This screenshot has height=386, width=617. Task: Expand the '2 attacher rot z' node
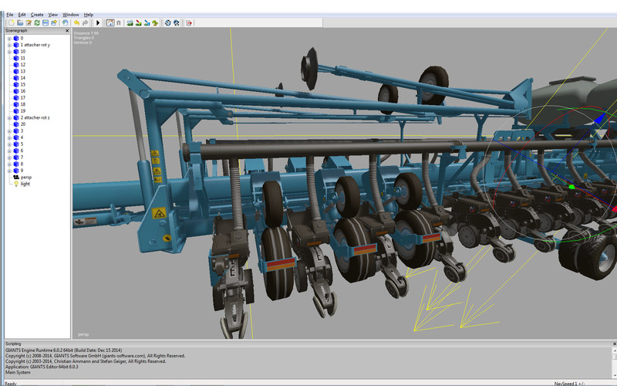(9, 117)
